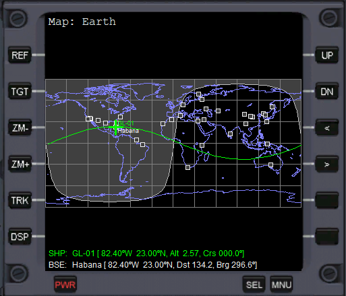Click the BSE: Habana status line
The height and width of the screenshot is (296, 346).
pos(153,265)
